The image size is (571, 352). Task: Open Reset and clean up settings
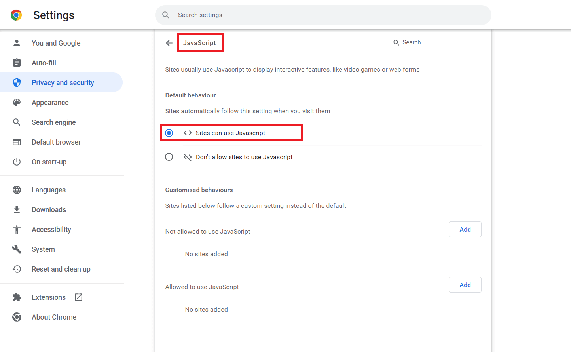click(62, 269)
